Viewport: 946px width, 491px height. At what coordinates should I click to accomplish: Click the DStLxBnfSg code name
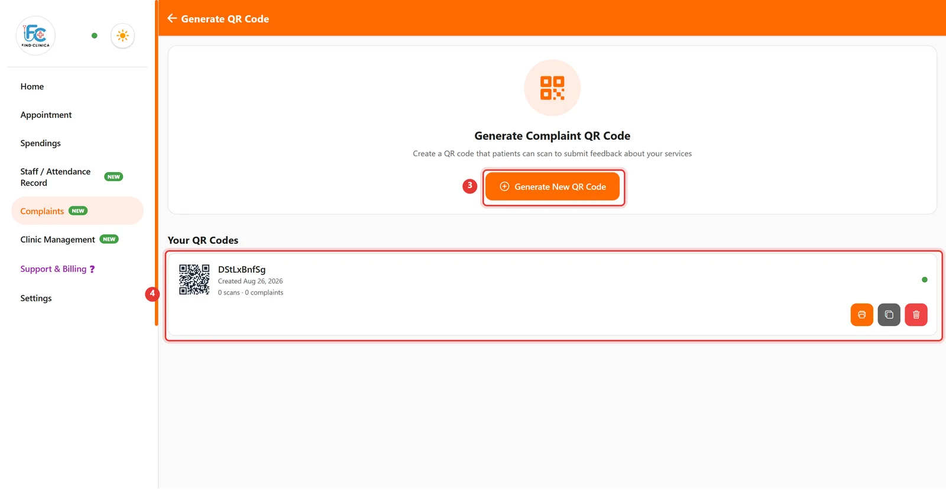242,270
